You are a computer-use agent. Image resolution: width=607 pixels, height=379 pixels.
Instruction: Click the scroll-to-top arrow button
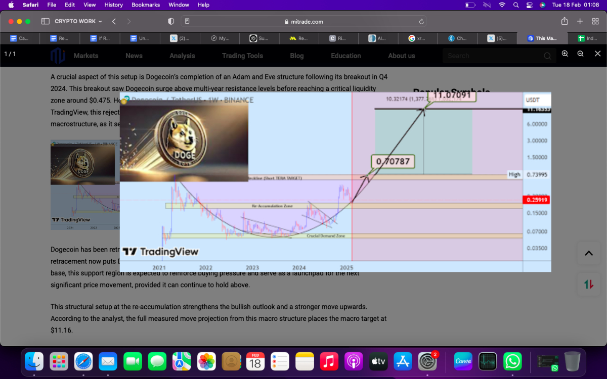point(589,253)
